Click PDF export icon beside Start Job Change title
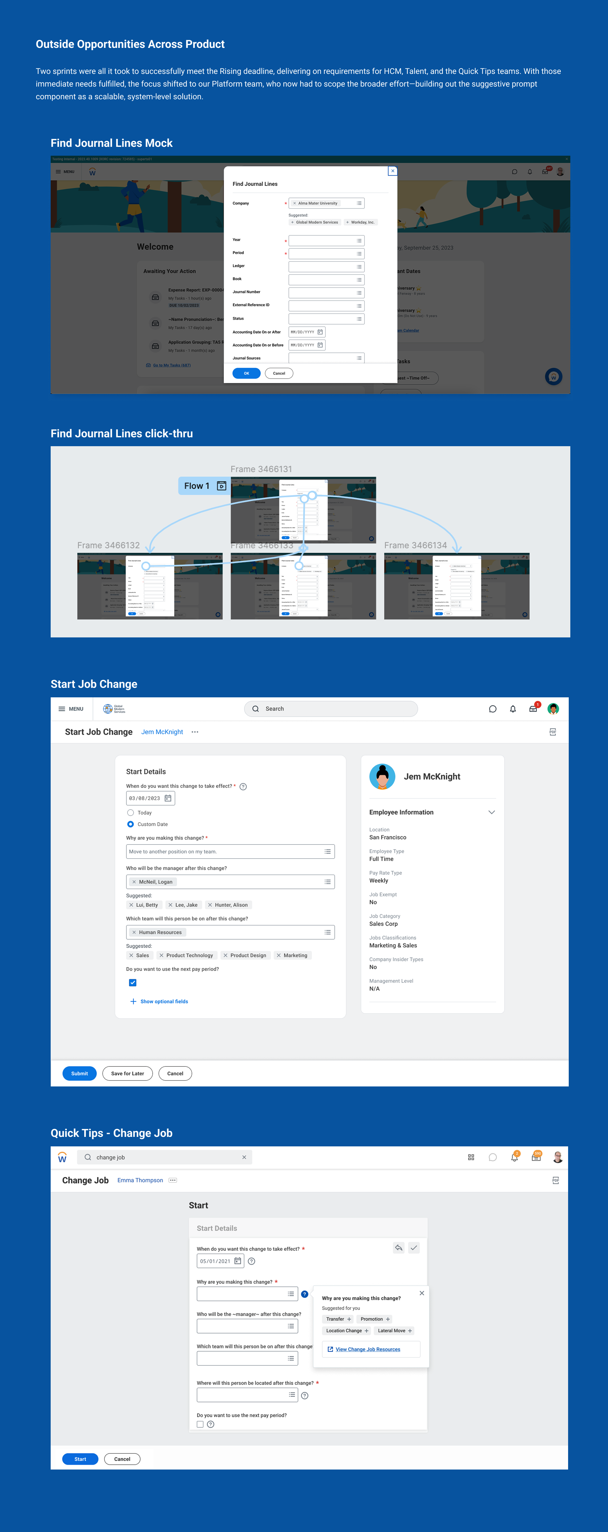 click(552, 732)
